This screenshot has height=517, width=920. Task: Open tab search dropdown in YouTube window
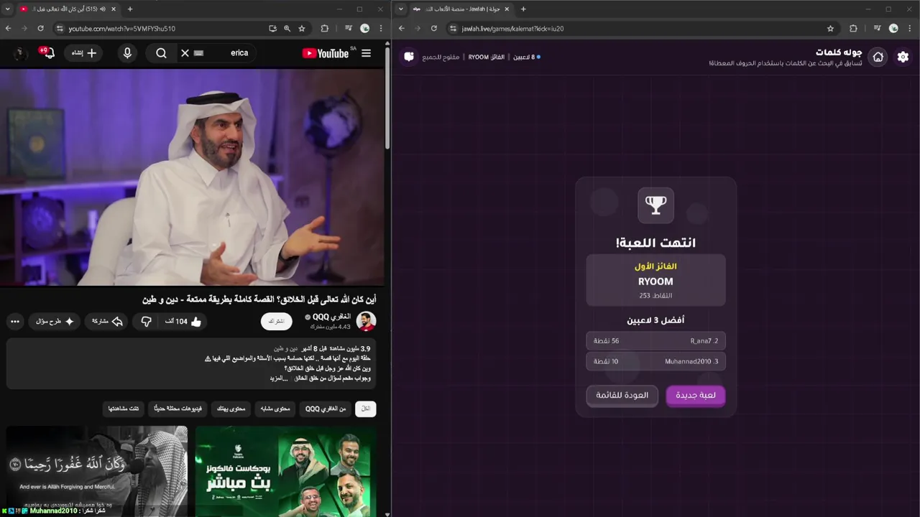pos(8,9)
